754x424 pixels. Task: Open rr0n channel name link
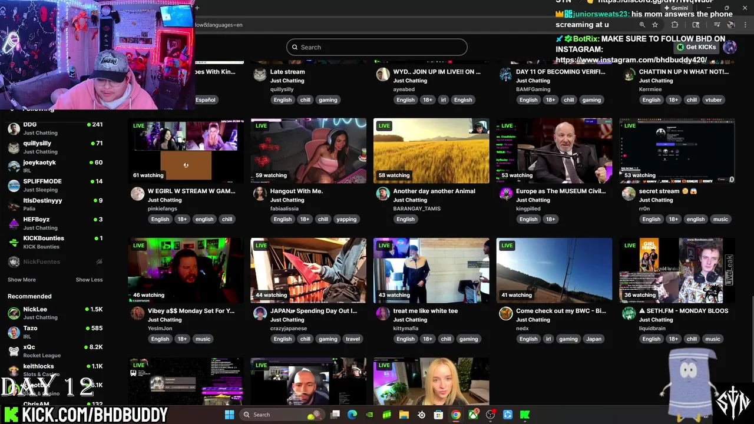[644, 208]
